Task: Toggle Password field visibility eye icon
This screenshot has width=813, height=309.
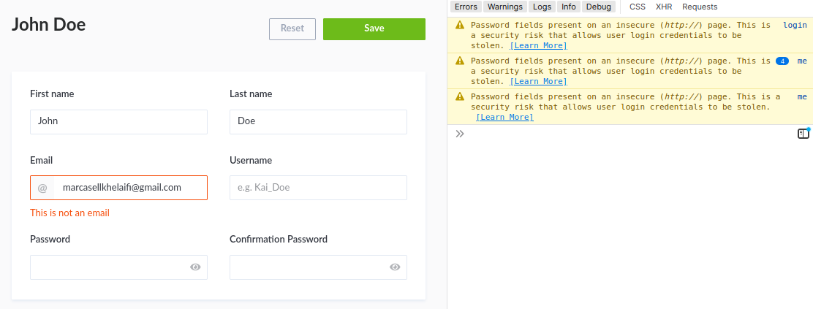Action: [195, 267]
